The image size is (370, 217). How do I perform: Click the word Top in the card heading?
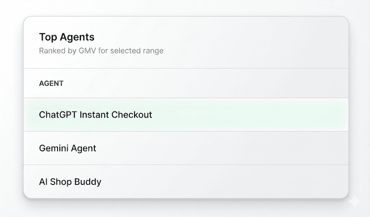48,37
